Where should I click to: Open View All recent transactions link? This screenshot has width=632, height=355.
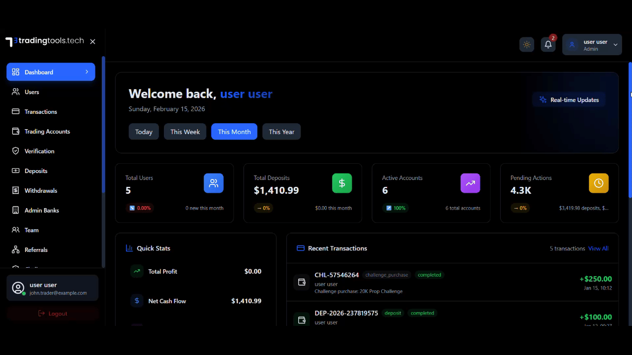(598, 248)
